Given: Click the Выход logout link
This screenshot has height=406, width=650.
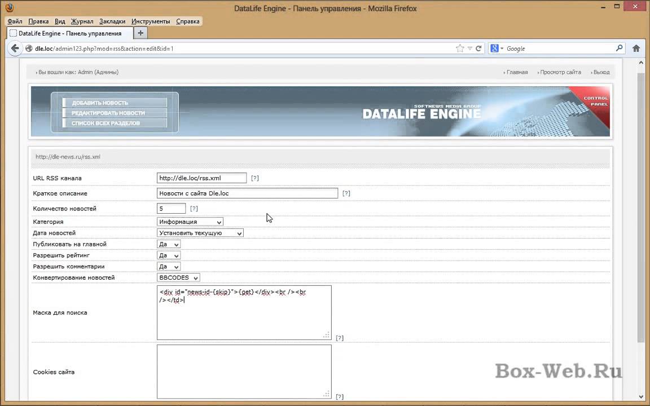Looking at the screenshot, I should (601, 72).
